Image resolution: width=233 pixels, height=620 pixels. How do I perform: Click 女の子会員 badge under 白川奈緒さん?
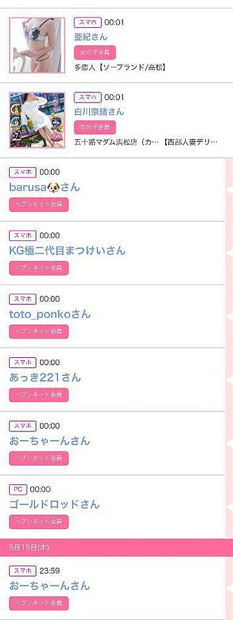coord(95,127)
